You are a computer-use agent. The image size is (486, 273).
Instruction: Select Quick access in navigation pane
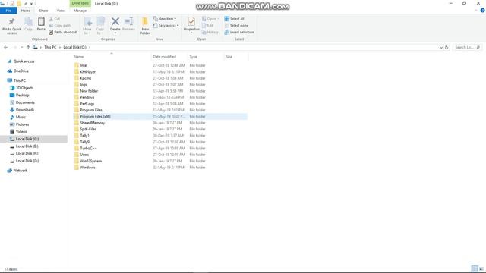click(24, 61)
